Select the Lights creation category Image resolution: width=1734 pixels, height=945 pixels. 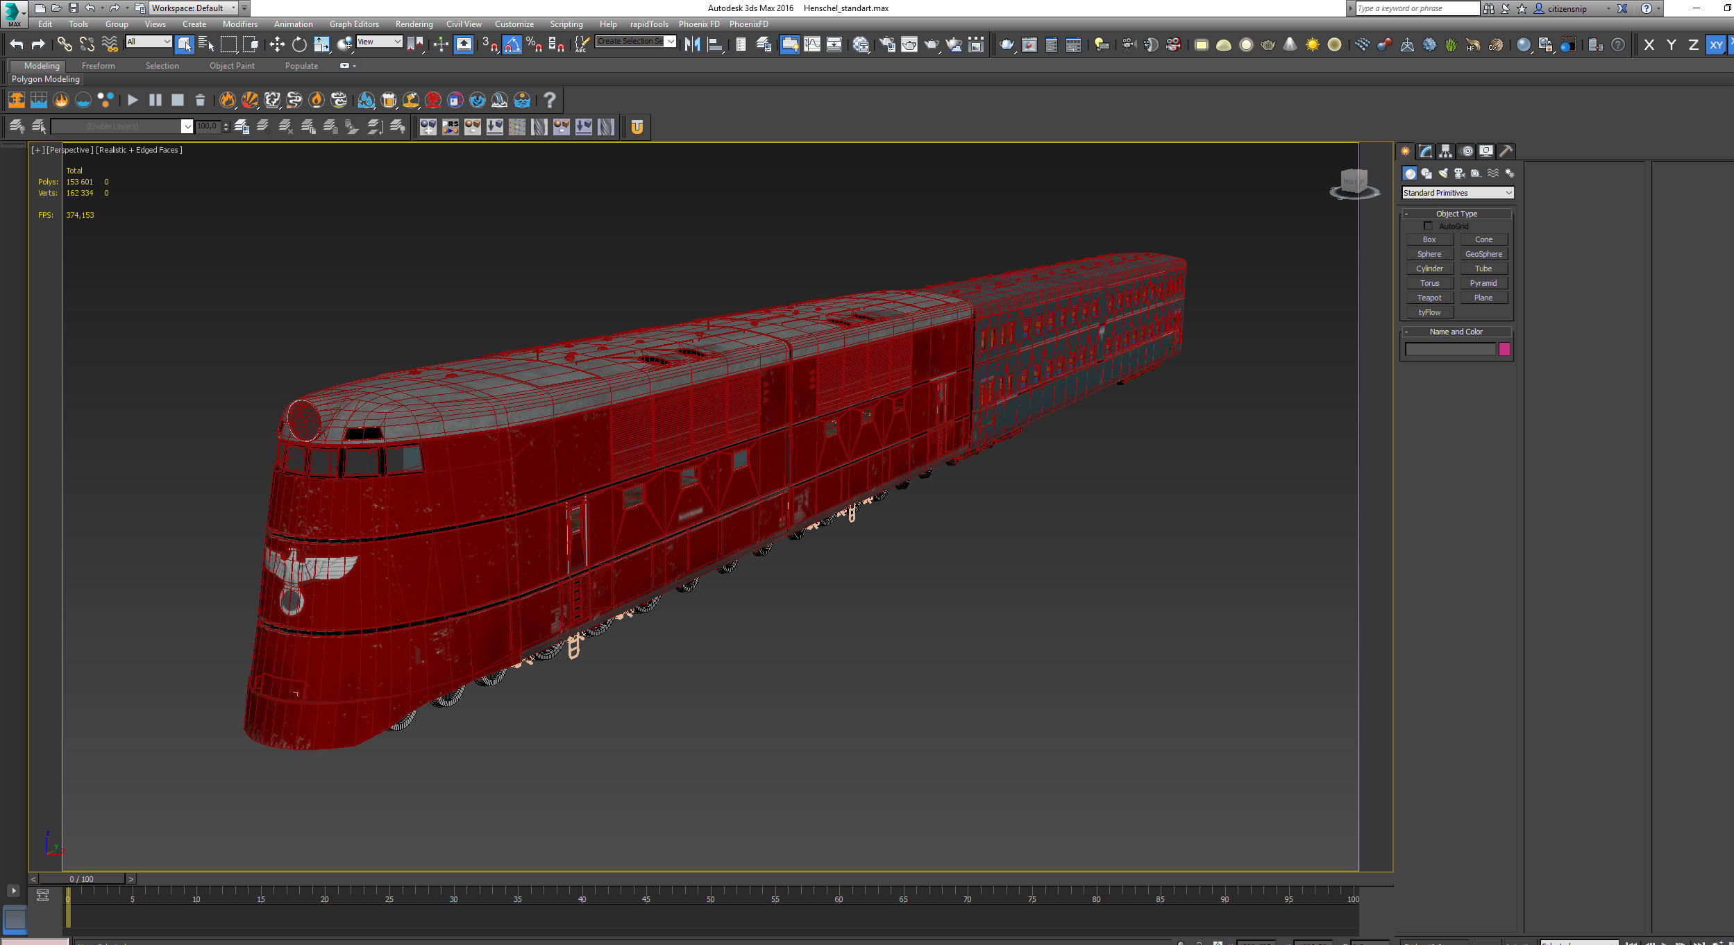[1443, 173]
